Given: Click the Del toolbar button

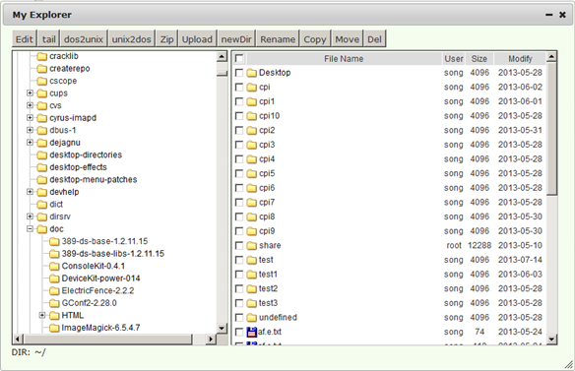Looking at the screenshot, I should click(x=375, y=39).
